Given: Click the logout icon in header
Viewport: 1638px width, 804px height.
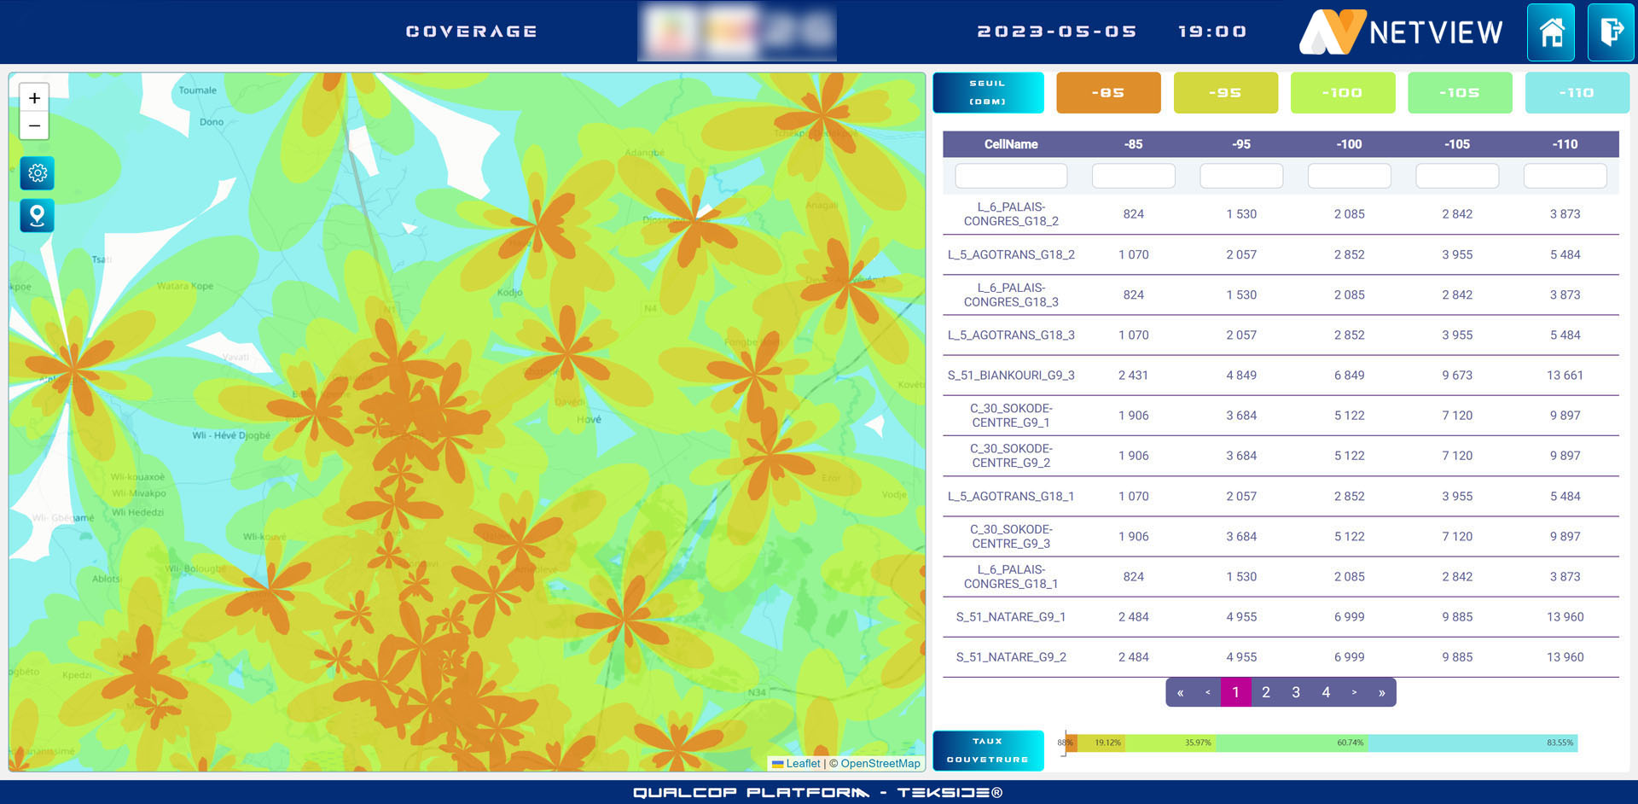Looking at the screenshot, I should (x=1610, y=32).
